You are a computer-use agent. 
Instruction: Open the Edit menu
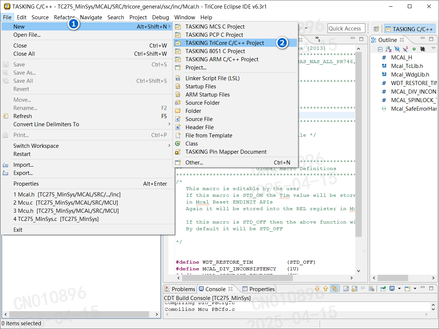(x=21, y=17)
